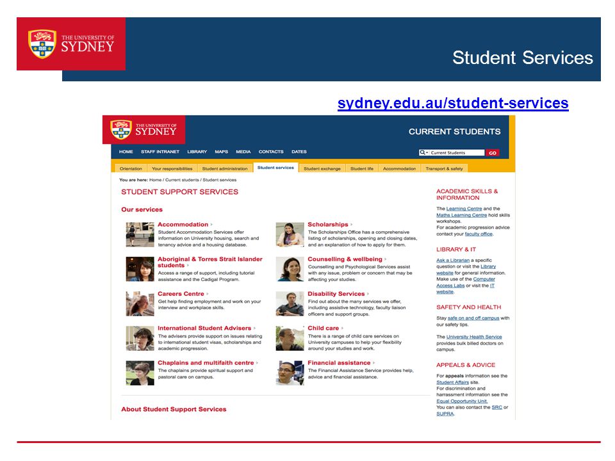The width and height of the screenshot is (615, 461).
Task: Open the Financial assistance link
Action: (339, 363)
